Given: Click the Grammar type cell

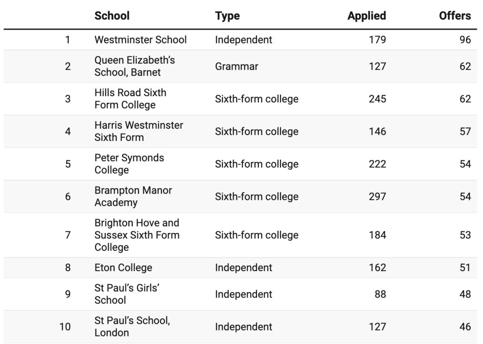Looking at the screenshot, I should pos(237,67).
